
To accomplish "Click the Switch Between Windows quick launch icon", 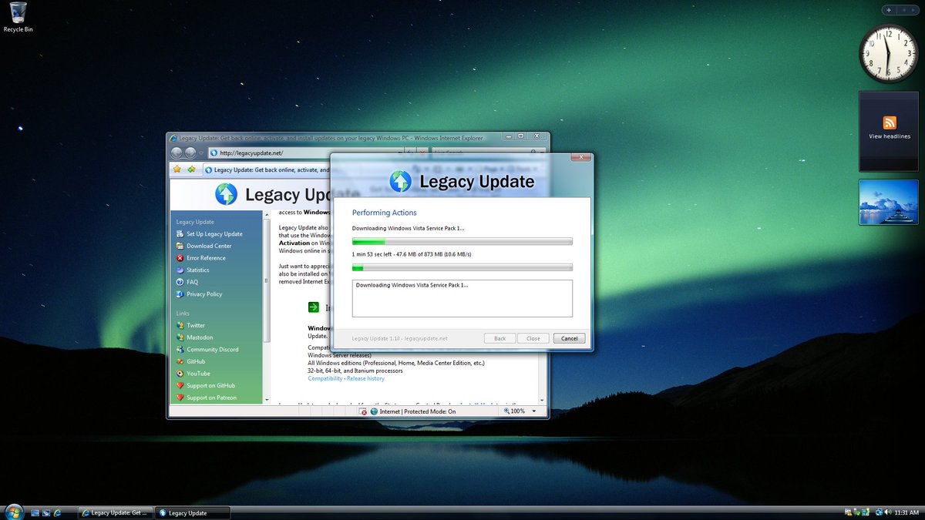I will click(46, 512).
